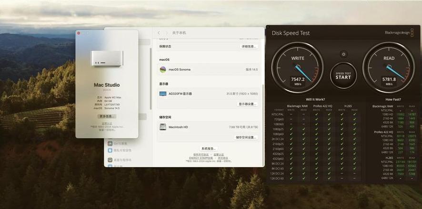Click the Macintosh HD label
This screenshot has width=422, height=209.
click(178, 127)
